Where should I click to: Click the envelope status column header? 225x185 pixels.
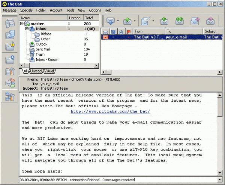pyautogui.click(x=105, y=31)
